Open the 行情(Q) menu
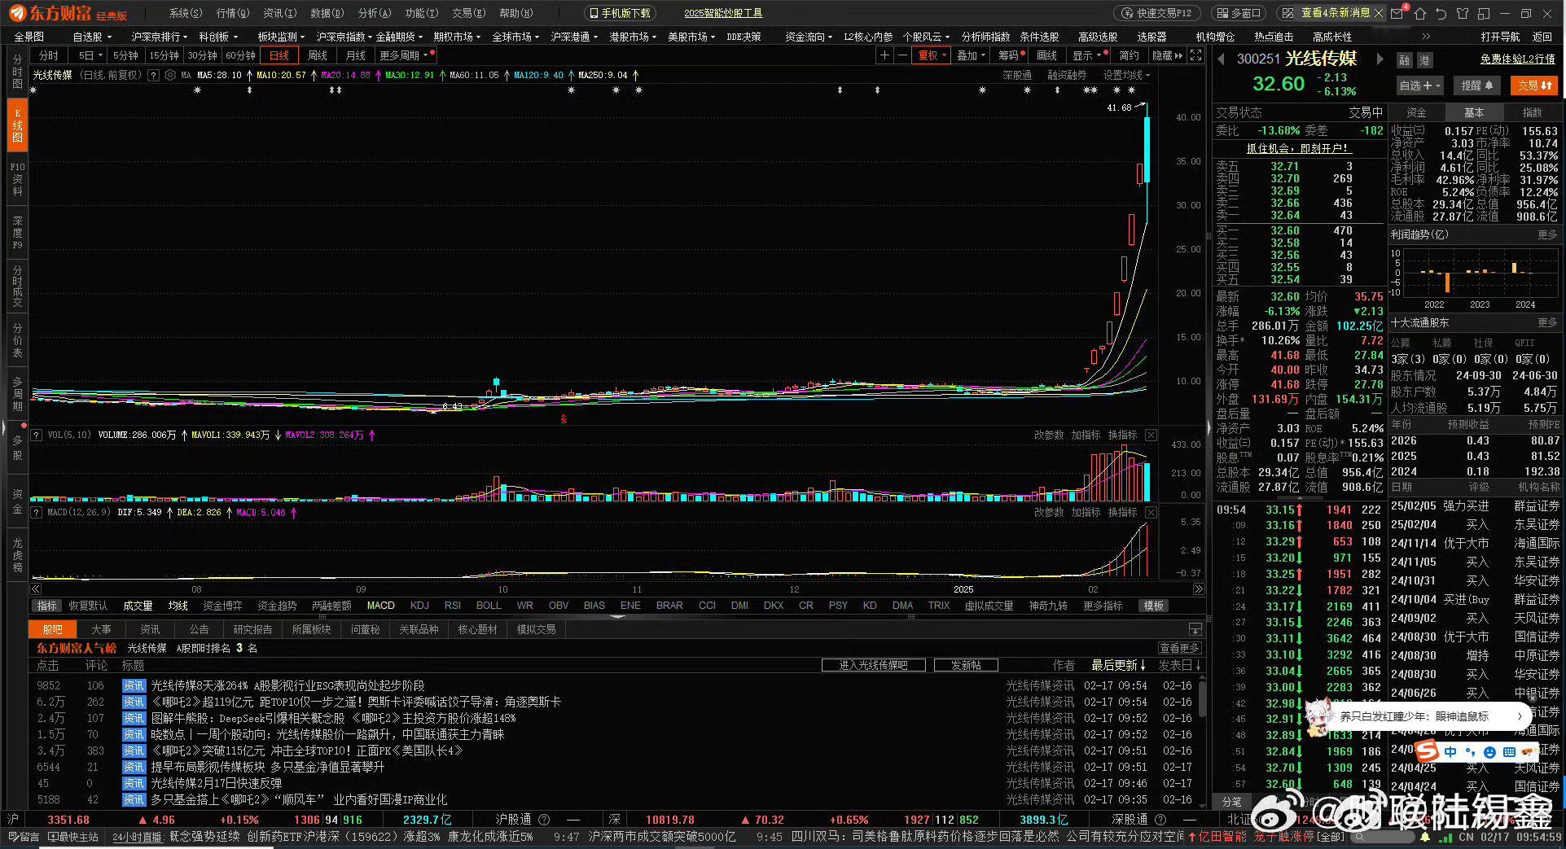Viewport: 1566px width, 849px height. coord(233,13)
